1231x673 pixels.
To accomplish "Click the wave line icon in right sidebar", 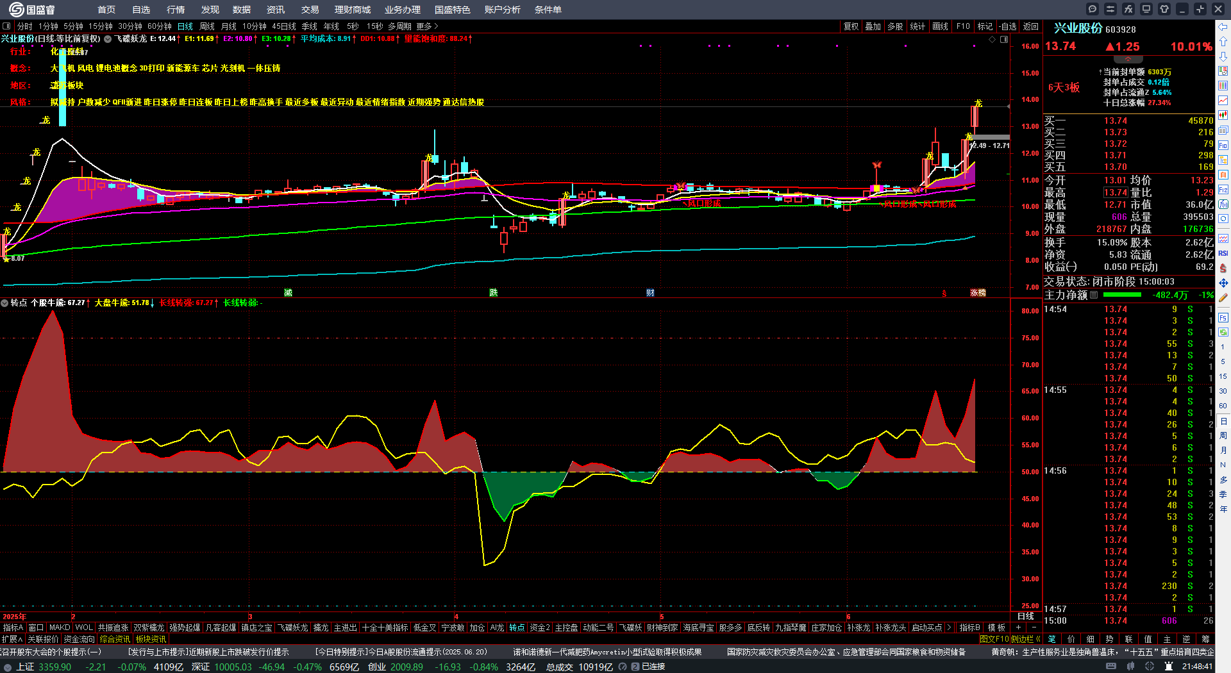I will 1223,239.
